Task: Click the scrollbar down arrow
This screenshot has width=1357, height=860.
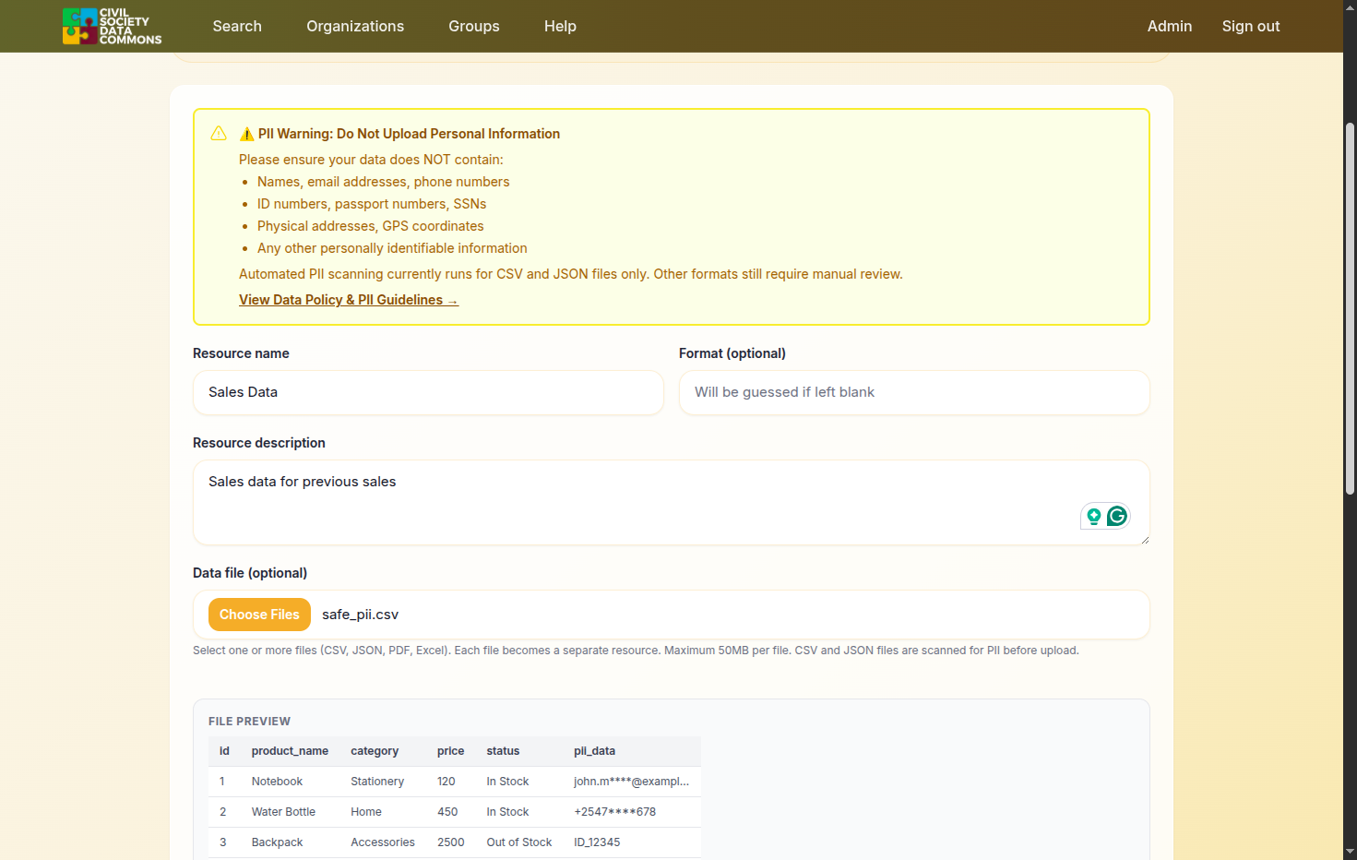Action: click(x=1350, y=852)
